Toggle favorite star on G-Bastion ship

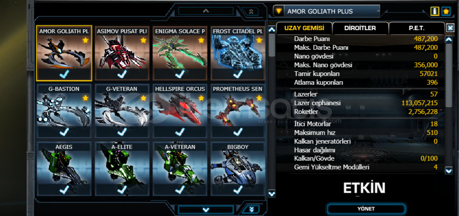(85, 98)
